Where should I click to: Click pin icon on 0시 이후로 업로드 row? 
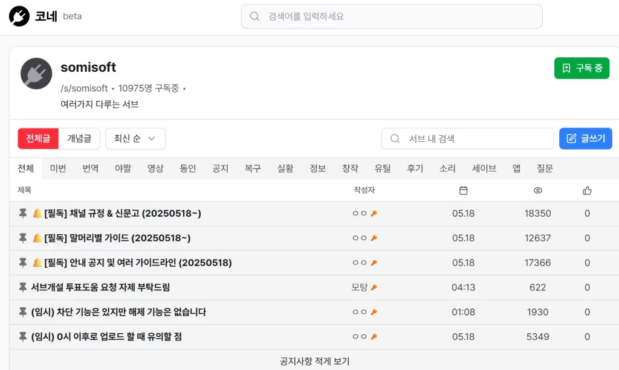23,337
